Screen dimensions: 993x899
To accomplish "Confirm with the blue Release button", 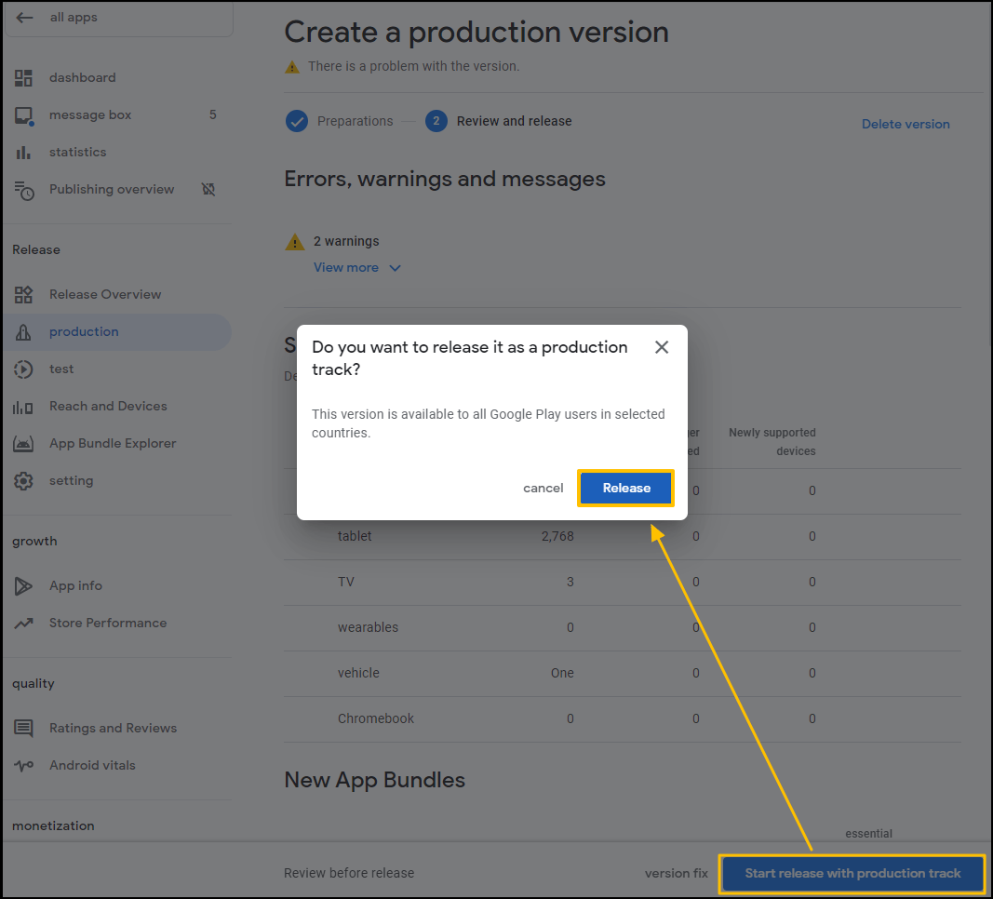I will pyautogui.click(x=625, y=489).
